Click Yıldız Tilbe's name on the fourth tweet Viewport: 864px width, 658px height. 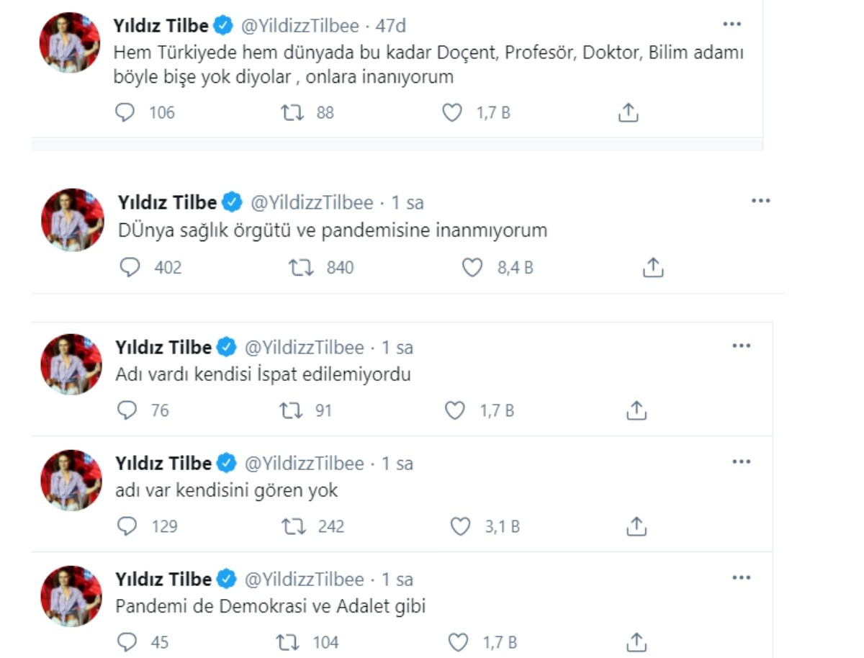click(164, 463)
